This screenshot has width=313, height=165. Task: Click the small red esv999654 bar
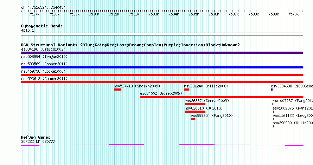[x=193, y=119]
